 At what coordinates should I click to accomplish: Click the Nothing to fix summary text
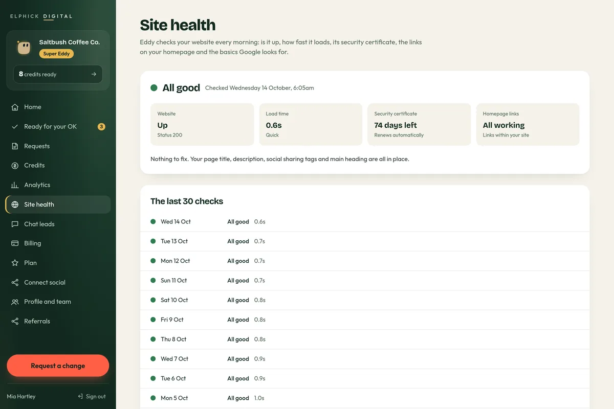tap(280, 159)
